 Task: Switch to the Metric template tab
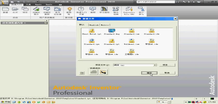click(x=105, y=25)
